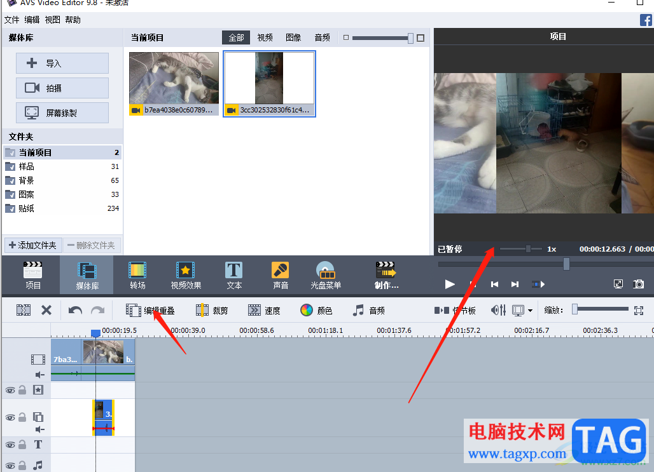Viewport: 654px width, 472px height.
Task: Open the 视图 menu
Action: 53,20
